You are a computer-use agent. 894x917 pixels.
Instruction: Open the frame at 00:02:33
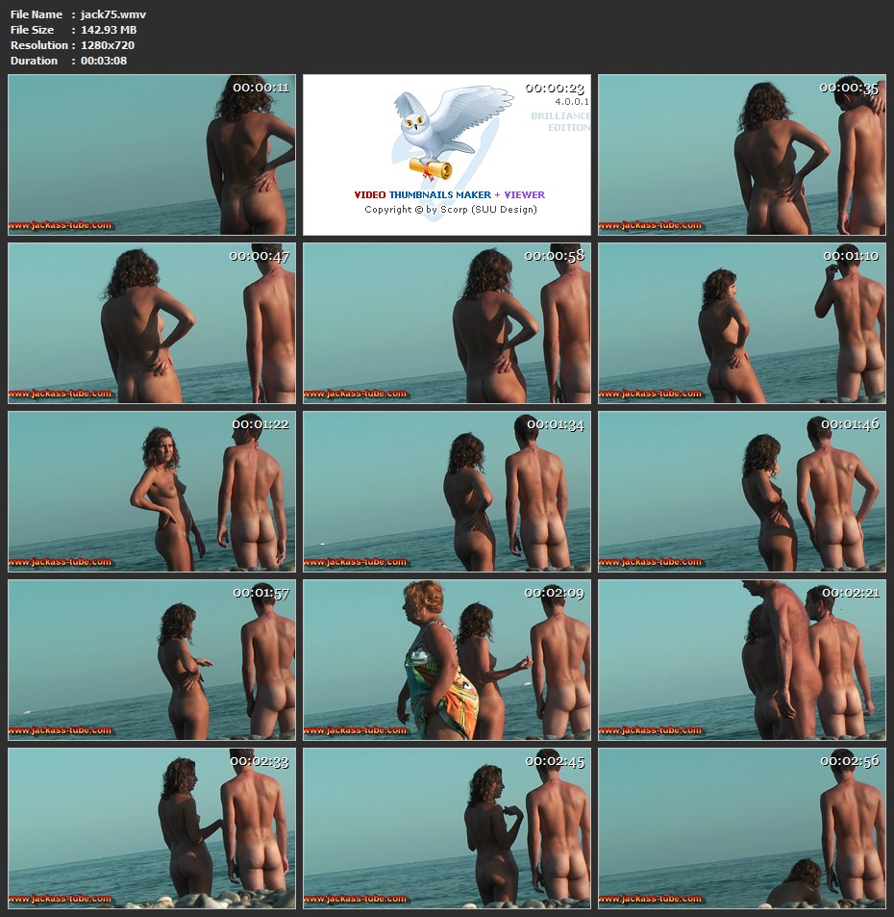pos(152,828)
